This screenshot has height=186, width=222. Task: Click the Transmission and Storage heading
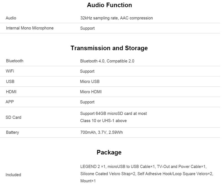pos(109,48)
